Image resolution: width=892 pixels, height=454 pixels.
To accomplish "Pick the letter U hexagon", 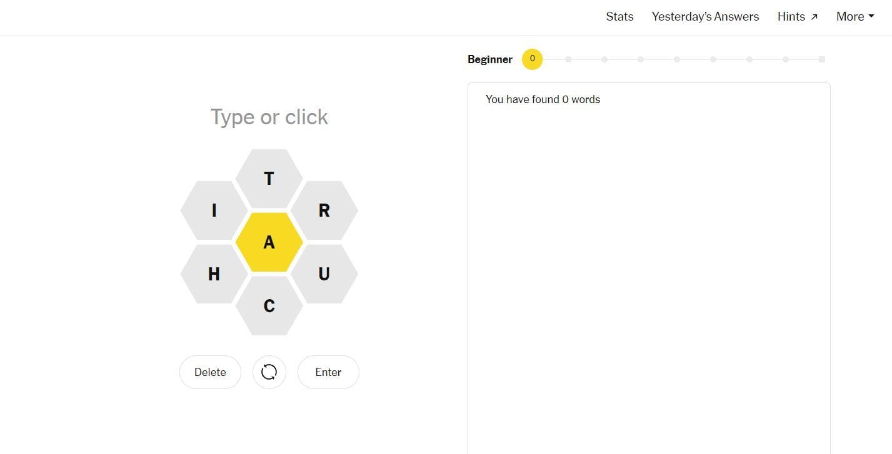I will coord(324,274).
